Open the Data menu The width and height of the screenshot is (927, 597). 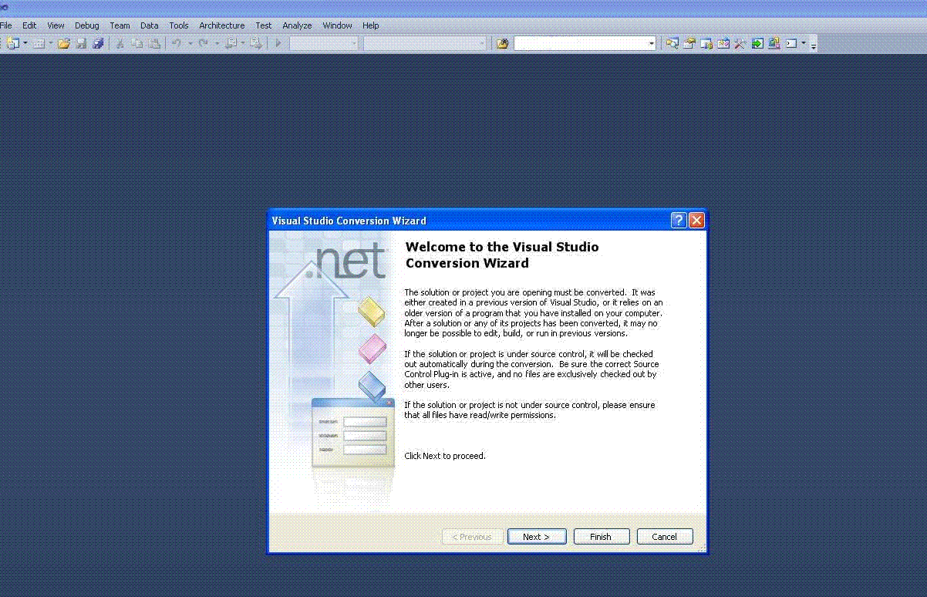(x=150, y=25)
